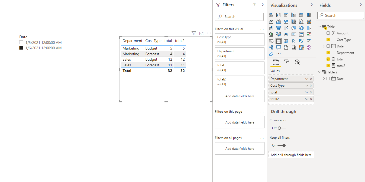Viewport: 365px width, 182px height.
Task: Check the Date field under Table 2
Action: (x=328, y=79)
